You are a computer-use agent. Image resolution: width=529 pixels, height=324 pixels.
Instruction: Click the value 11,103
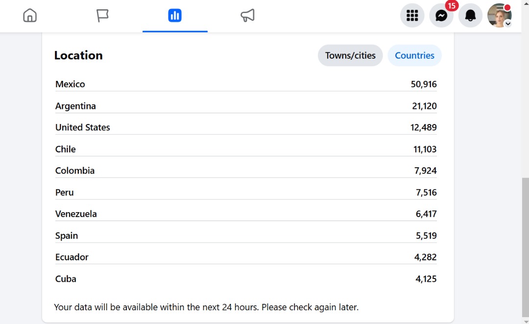425,149
